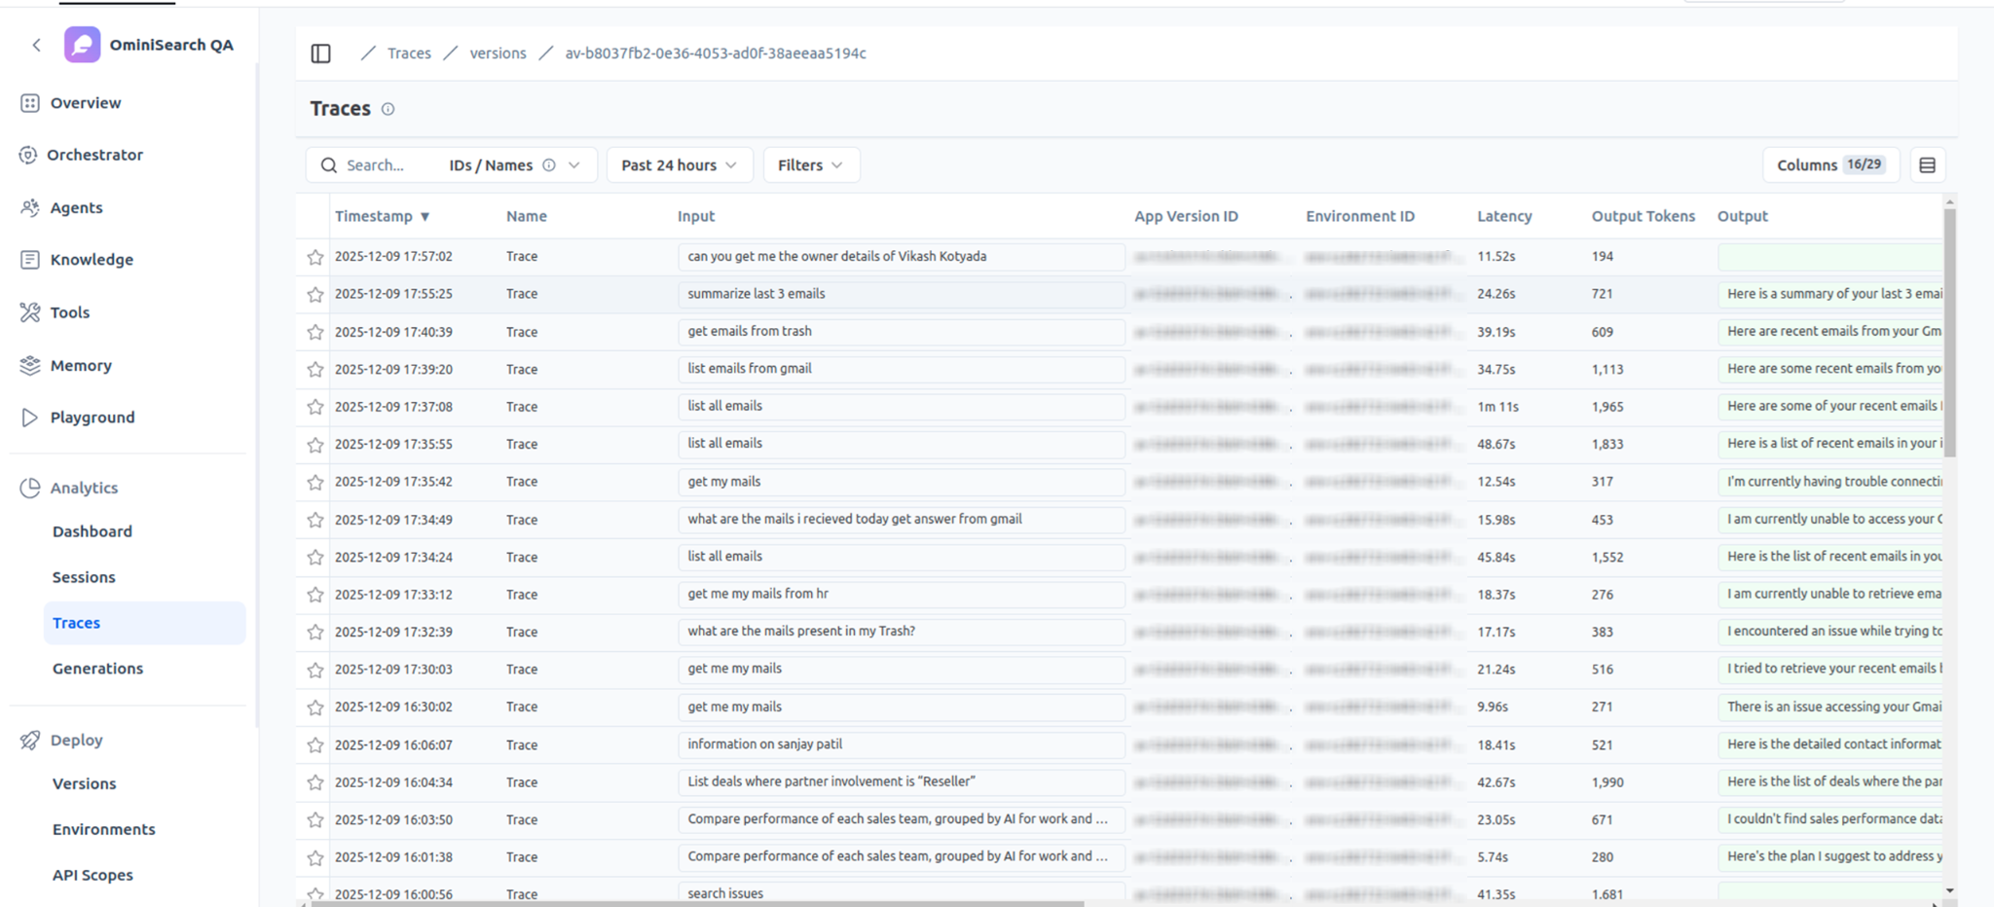1994x907 pixels.
Task: Open the IDs / Names search-type dropdown
Action: 574,165
